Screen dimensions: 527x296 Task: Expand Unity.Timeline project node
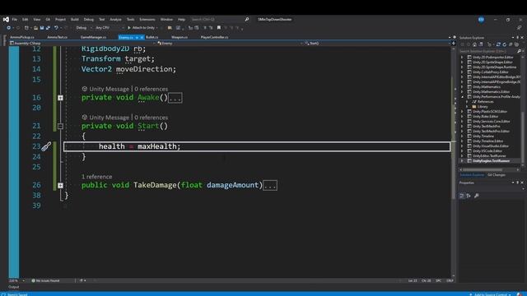[x=462, y=136]
